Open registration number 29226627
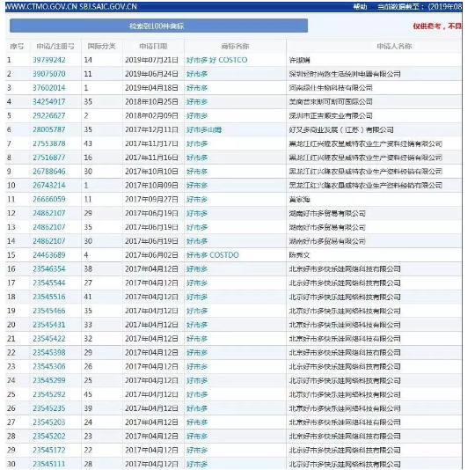 click(49, 116)
